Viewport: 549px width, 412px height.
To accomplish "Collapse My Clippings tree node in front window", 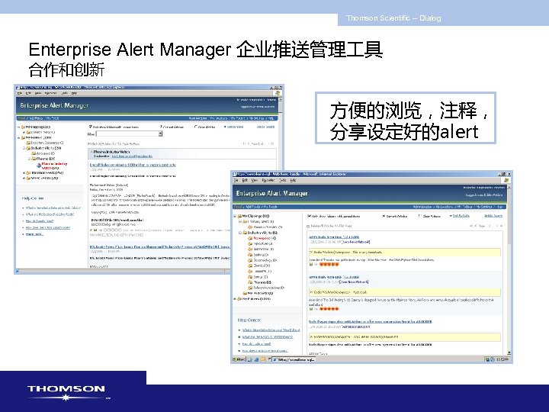I will 236,216.
